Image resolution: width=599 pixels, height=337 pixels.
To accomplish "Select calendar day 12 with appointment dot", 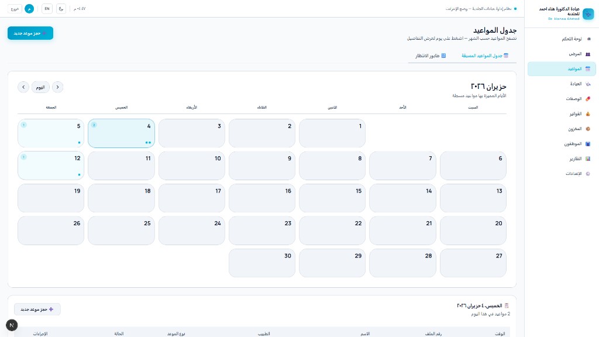I will pos(51,166).
